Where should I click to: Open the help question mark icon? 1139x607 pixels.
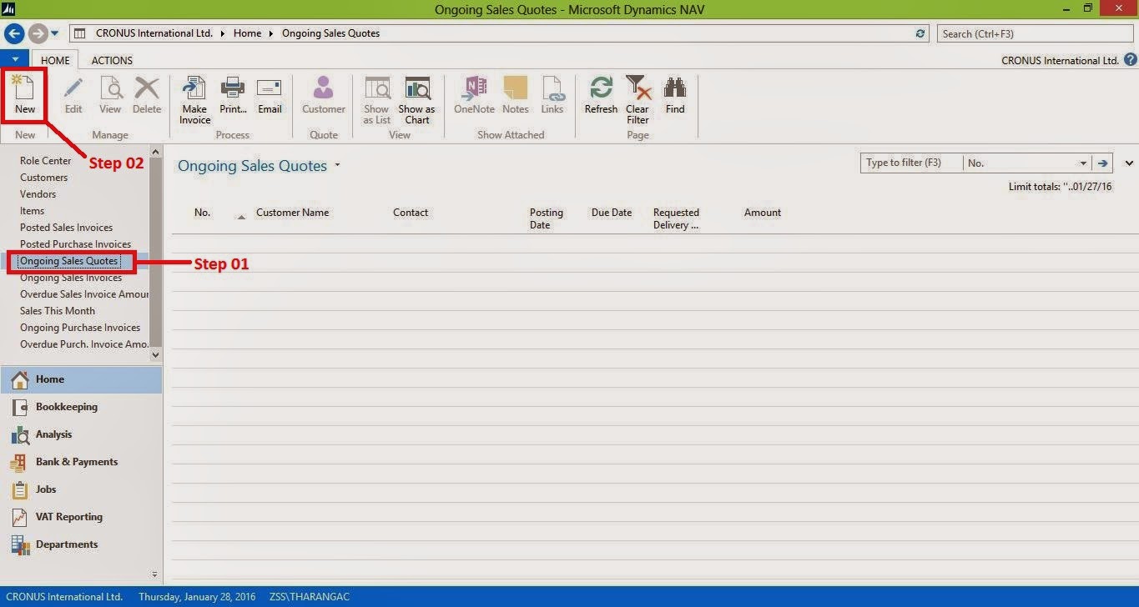click(x=1131, y=60)
